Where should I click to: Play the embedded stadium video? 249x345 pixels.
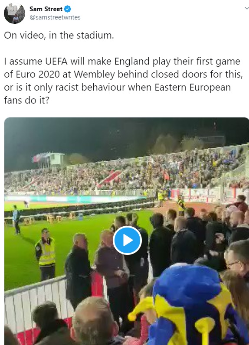tap(127, 240)
